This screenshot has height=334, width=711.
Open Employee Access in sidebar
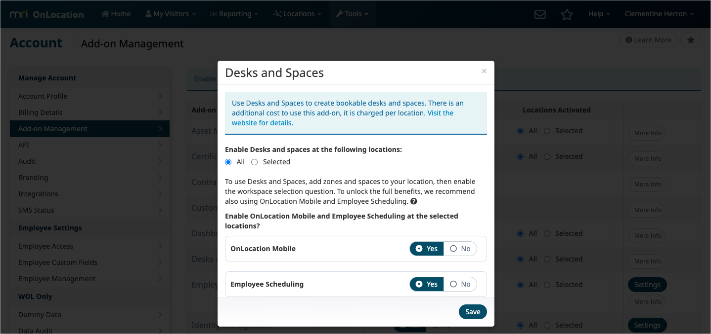[89, 246]
